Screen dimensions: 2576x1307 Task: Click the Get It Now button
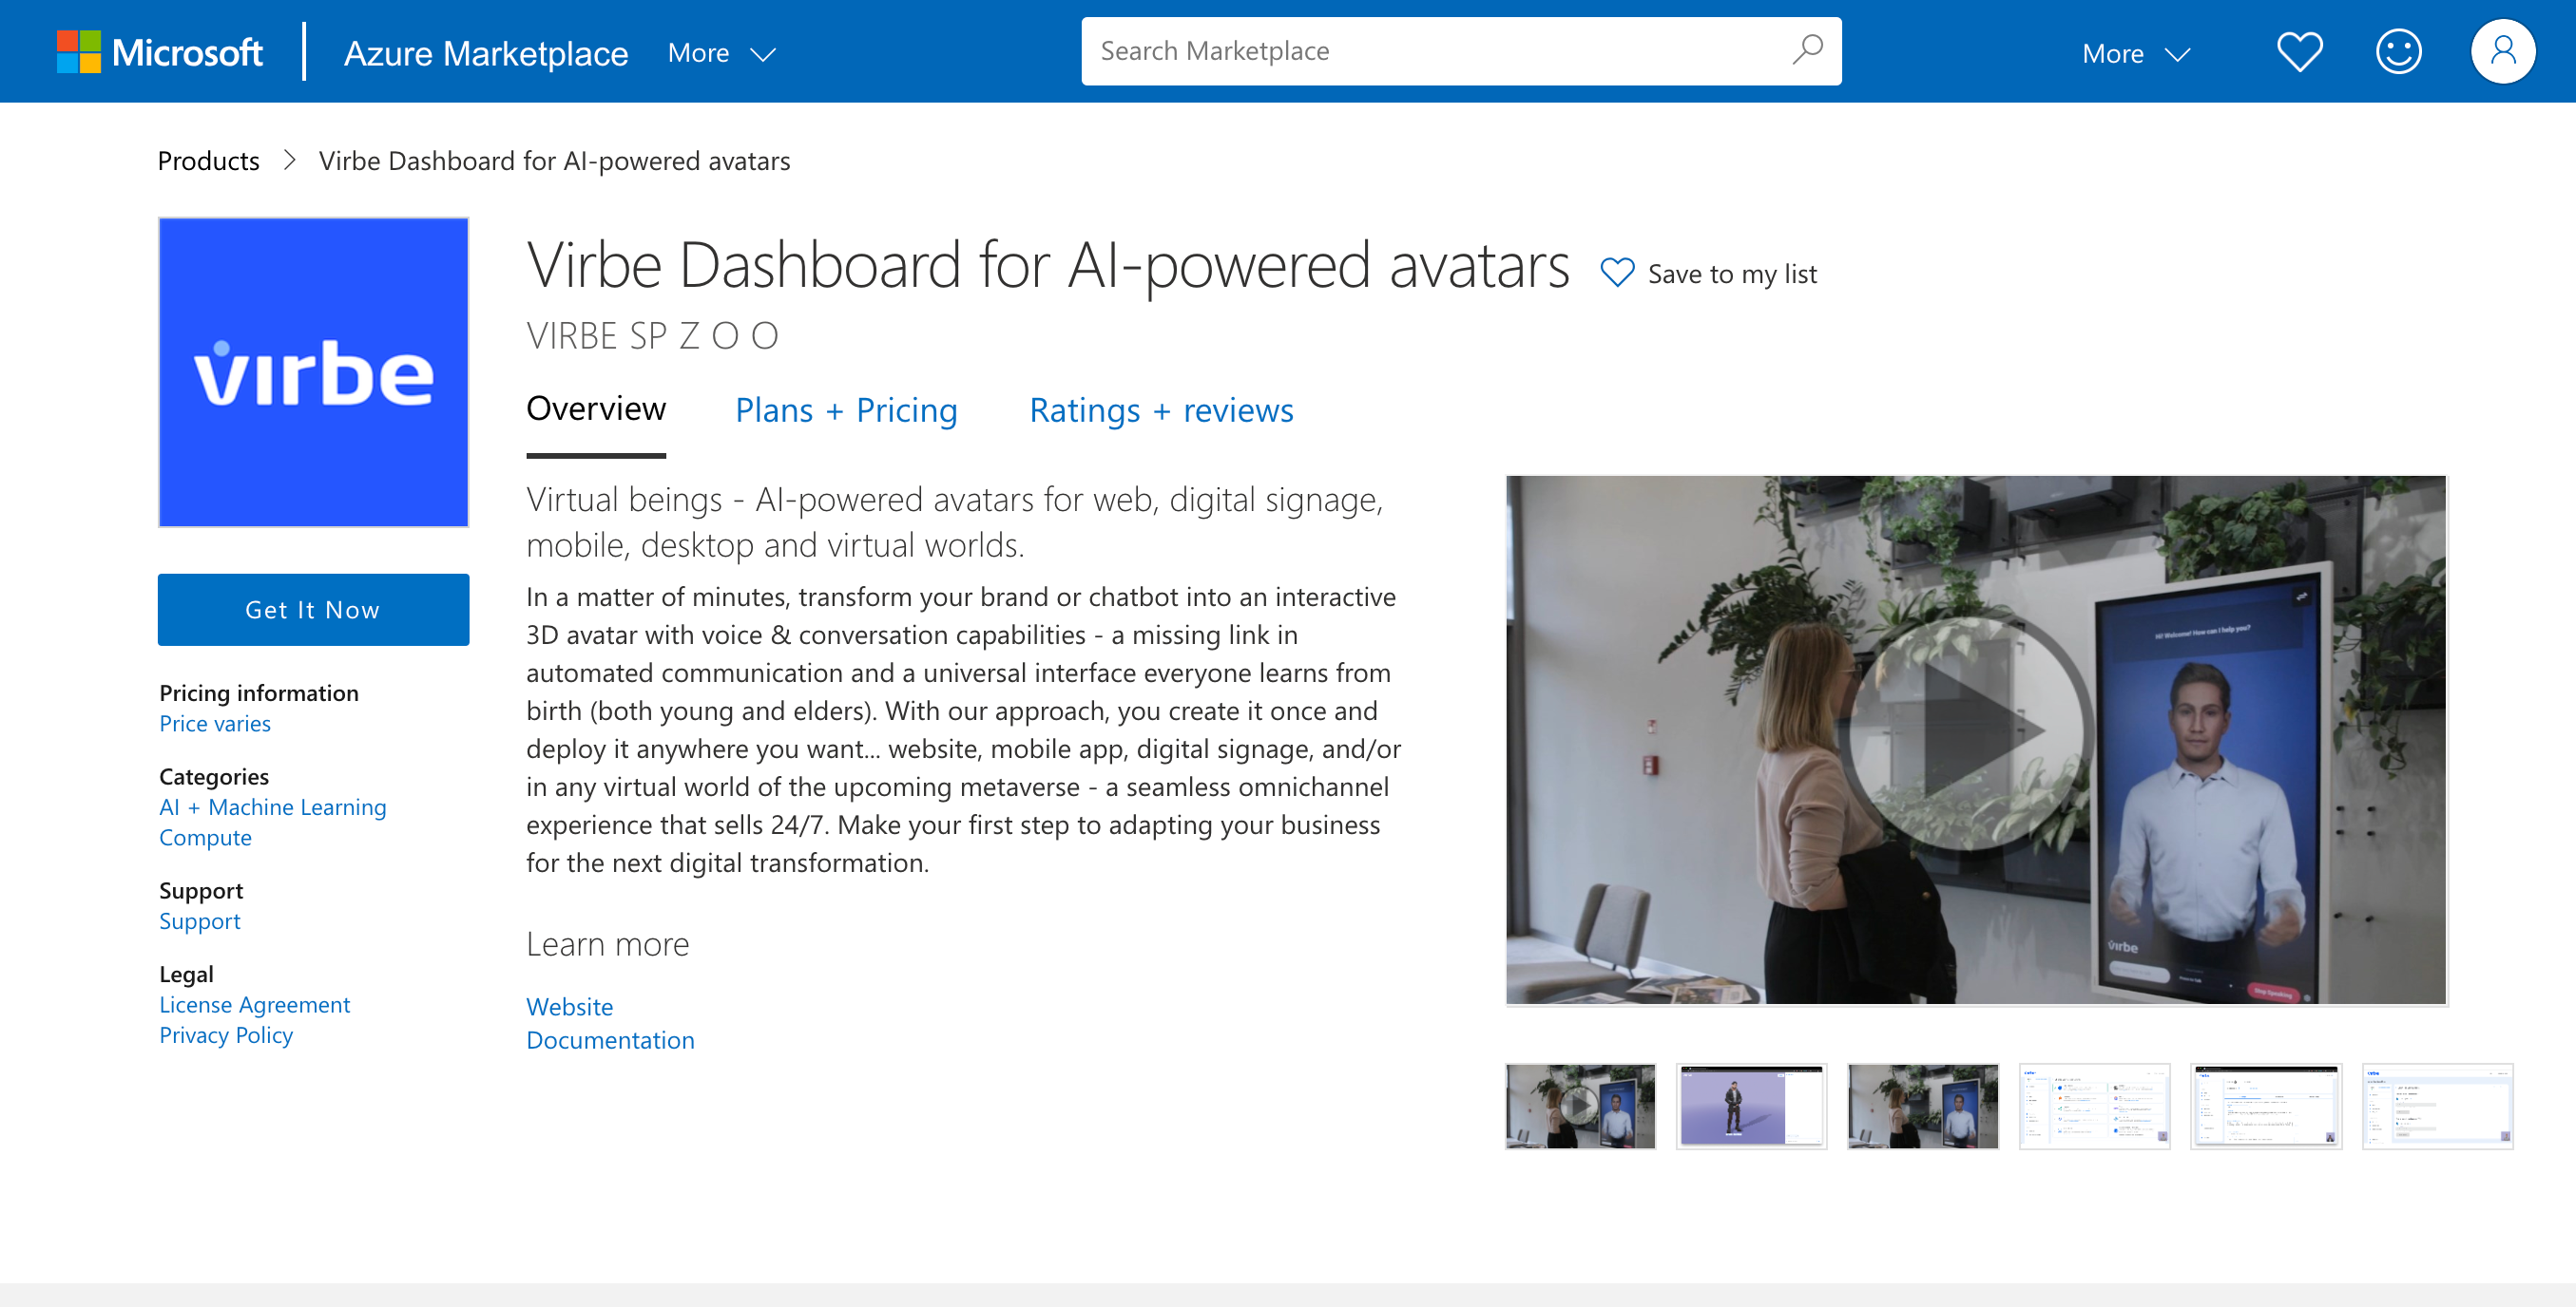313,610
